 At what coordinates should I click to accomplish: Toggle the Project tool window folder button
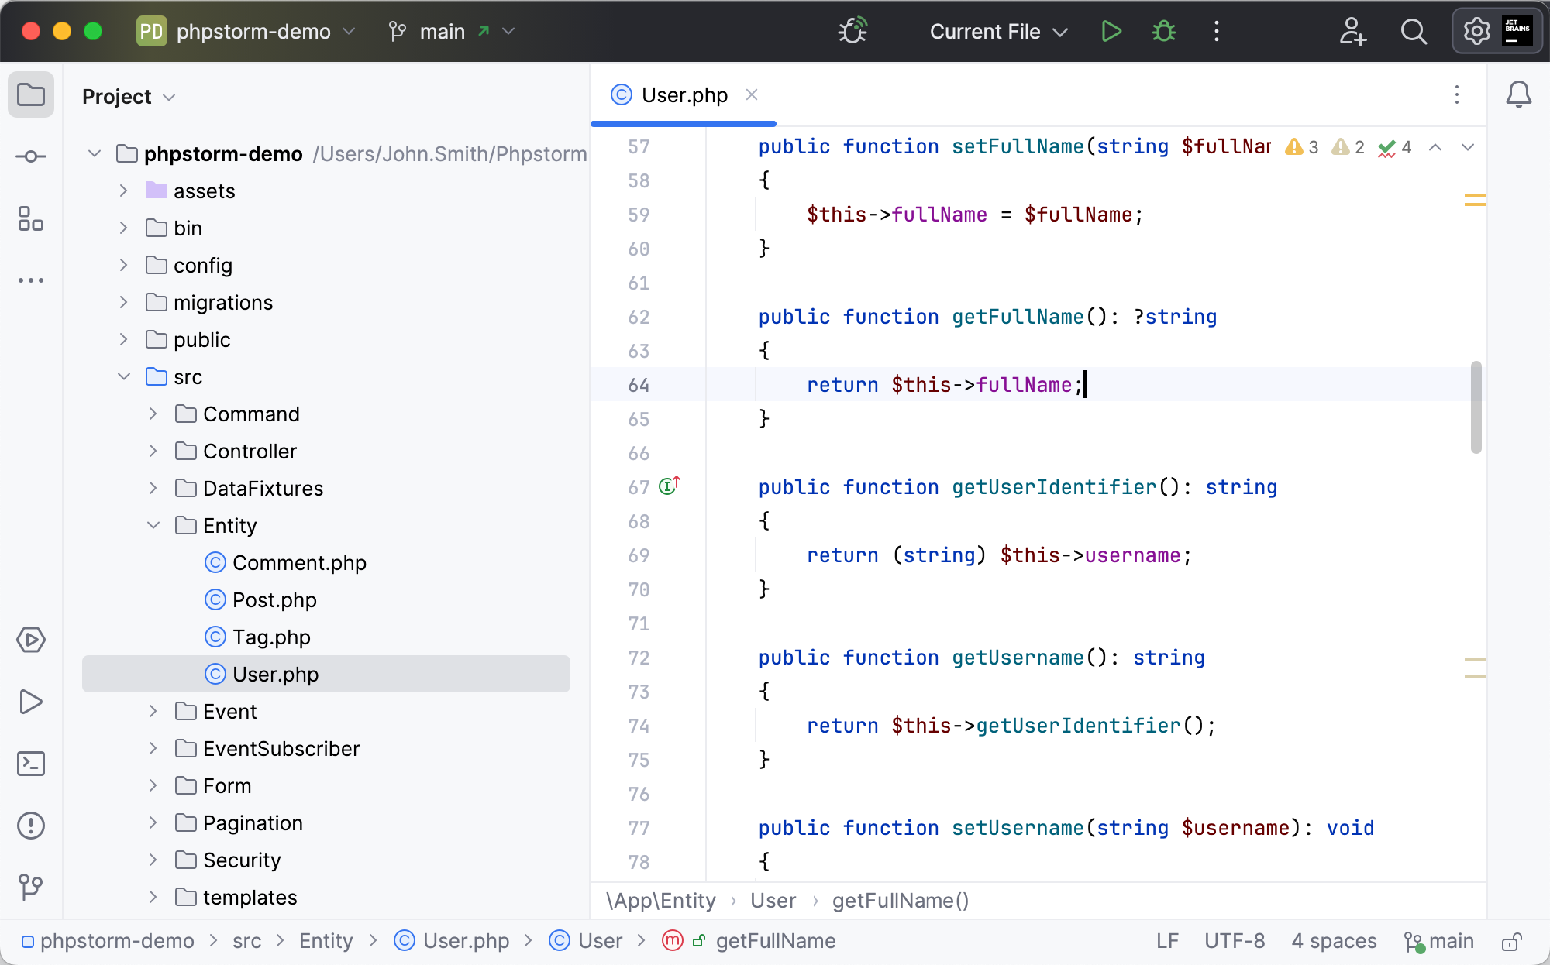point(31,95)
